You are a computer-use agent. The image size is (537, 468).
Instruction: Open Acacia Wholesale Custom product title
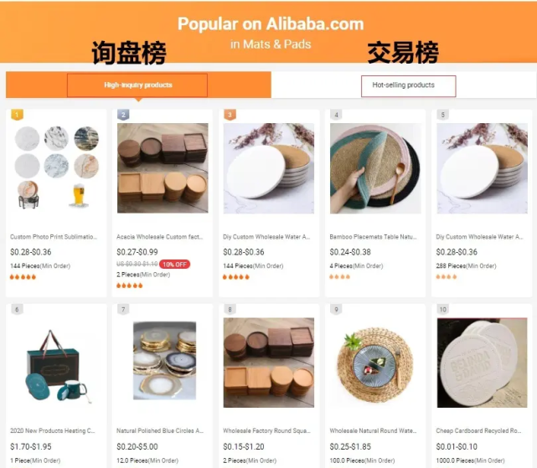click(x=160, y=237)
